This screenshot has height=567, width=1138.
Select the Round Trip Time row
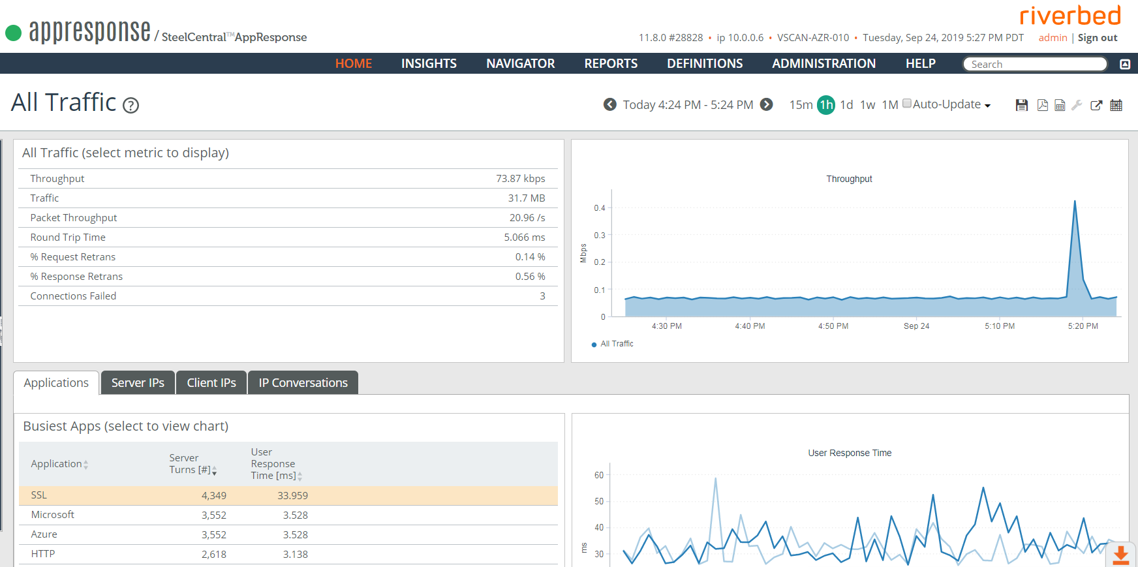click(x=288, y=238)
